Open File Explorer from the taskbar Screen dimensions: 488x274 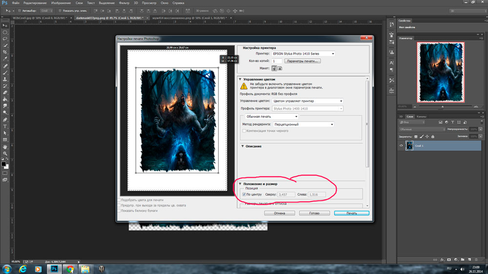coord(85,269)
